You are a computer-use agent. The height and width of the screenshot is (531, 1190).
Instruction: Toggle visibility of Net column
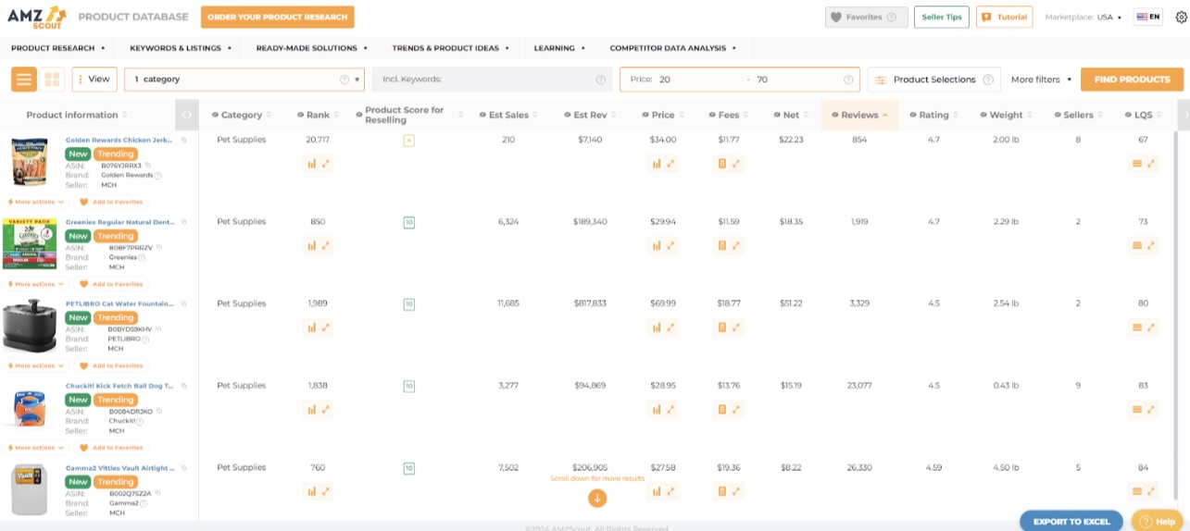click(775, 115)
